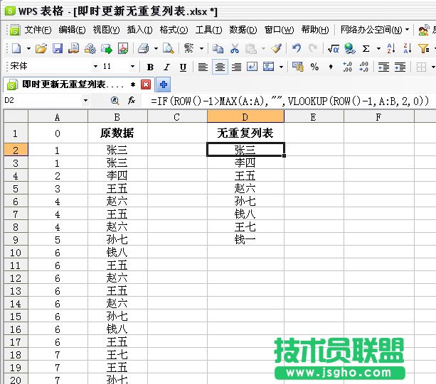The height and width of the screenshot is (384, 436).
Task: Undo the last action
Action: pos(297,49)
